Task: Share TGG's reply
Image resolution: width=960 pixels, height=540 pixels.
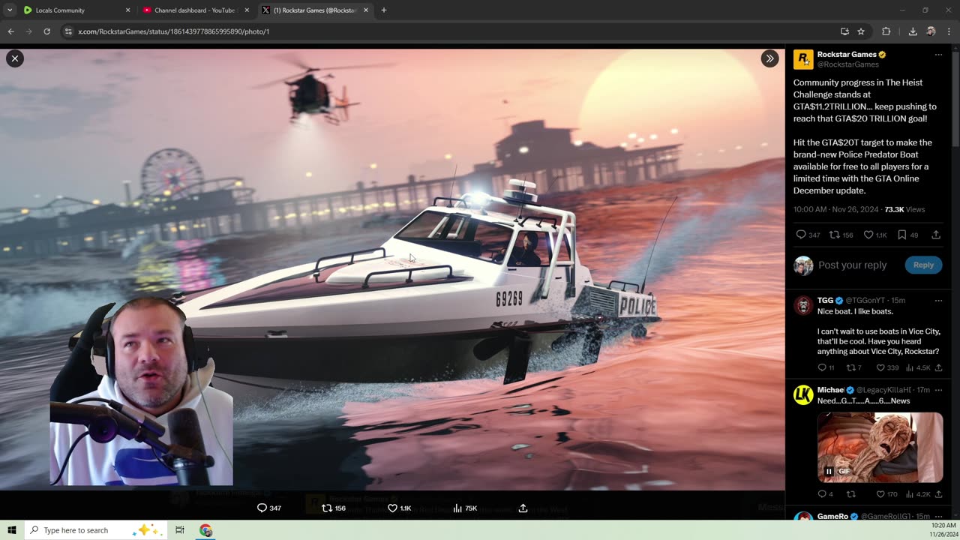Action: (x=938, y=367)
